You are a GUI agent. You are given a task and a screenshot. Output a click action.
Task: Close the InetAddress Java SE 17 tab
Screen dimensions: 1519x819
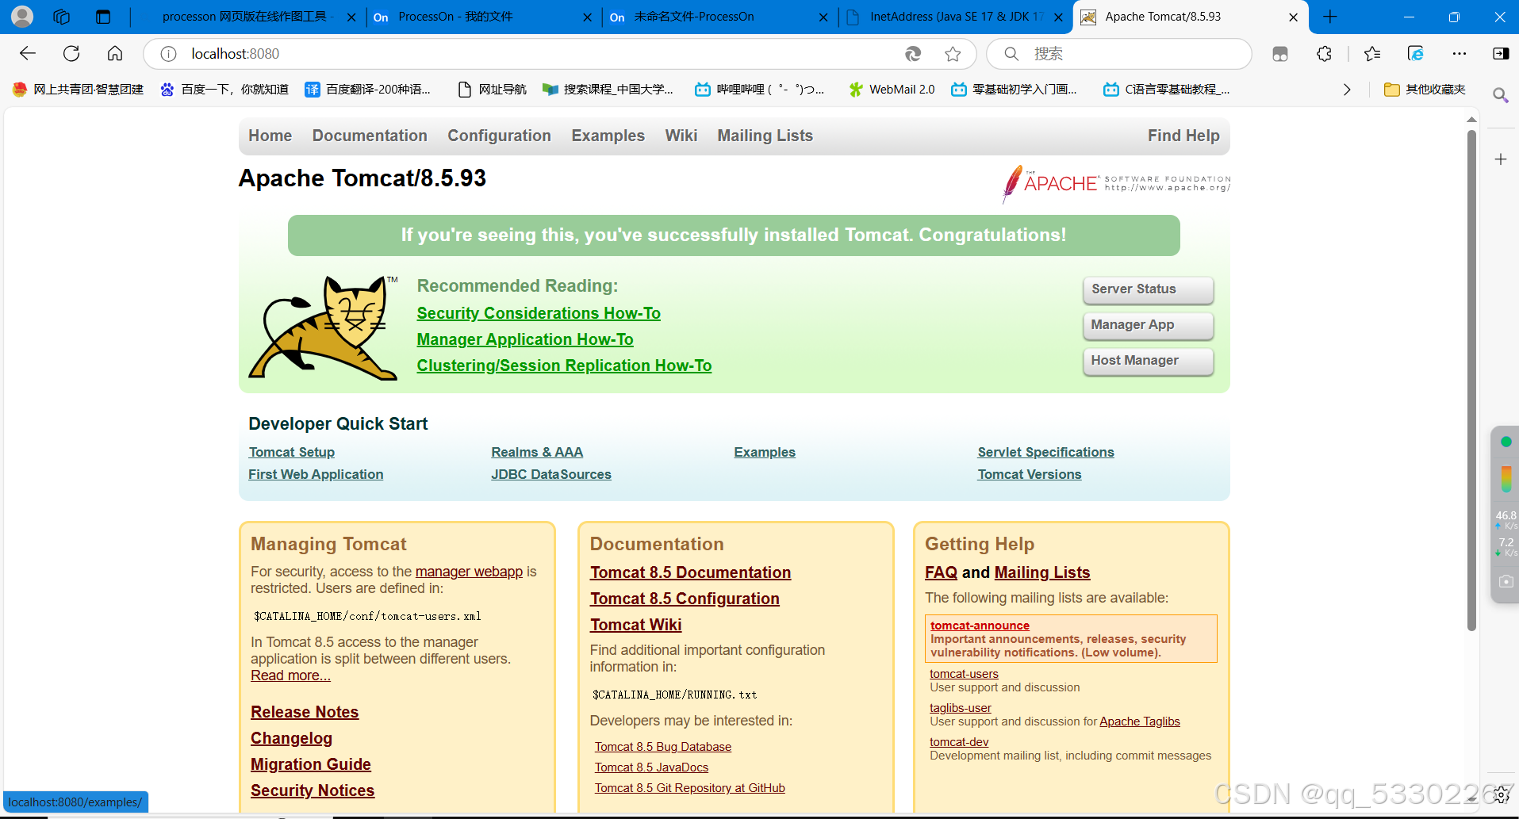(x=1058, y=17)
